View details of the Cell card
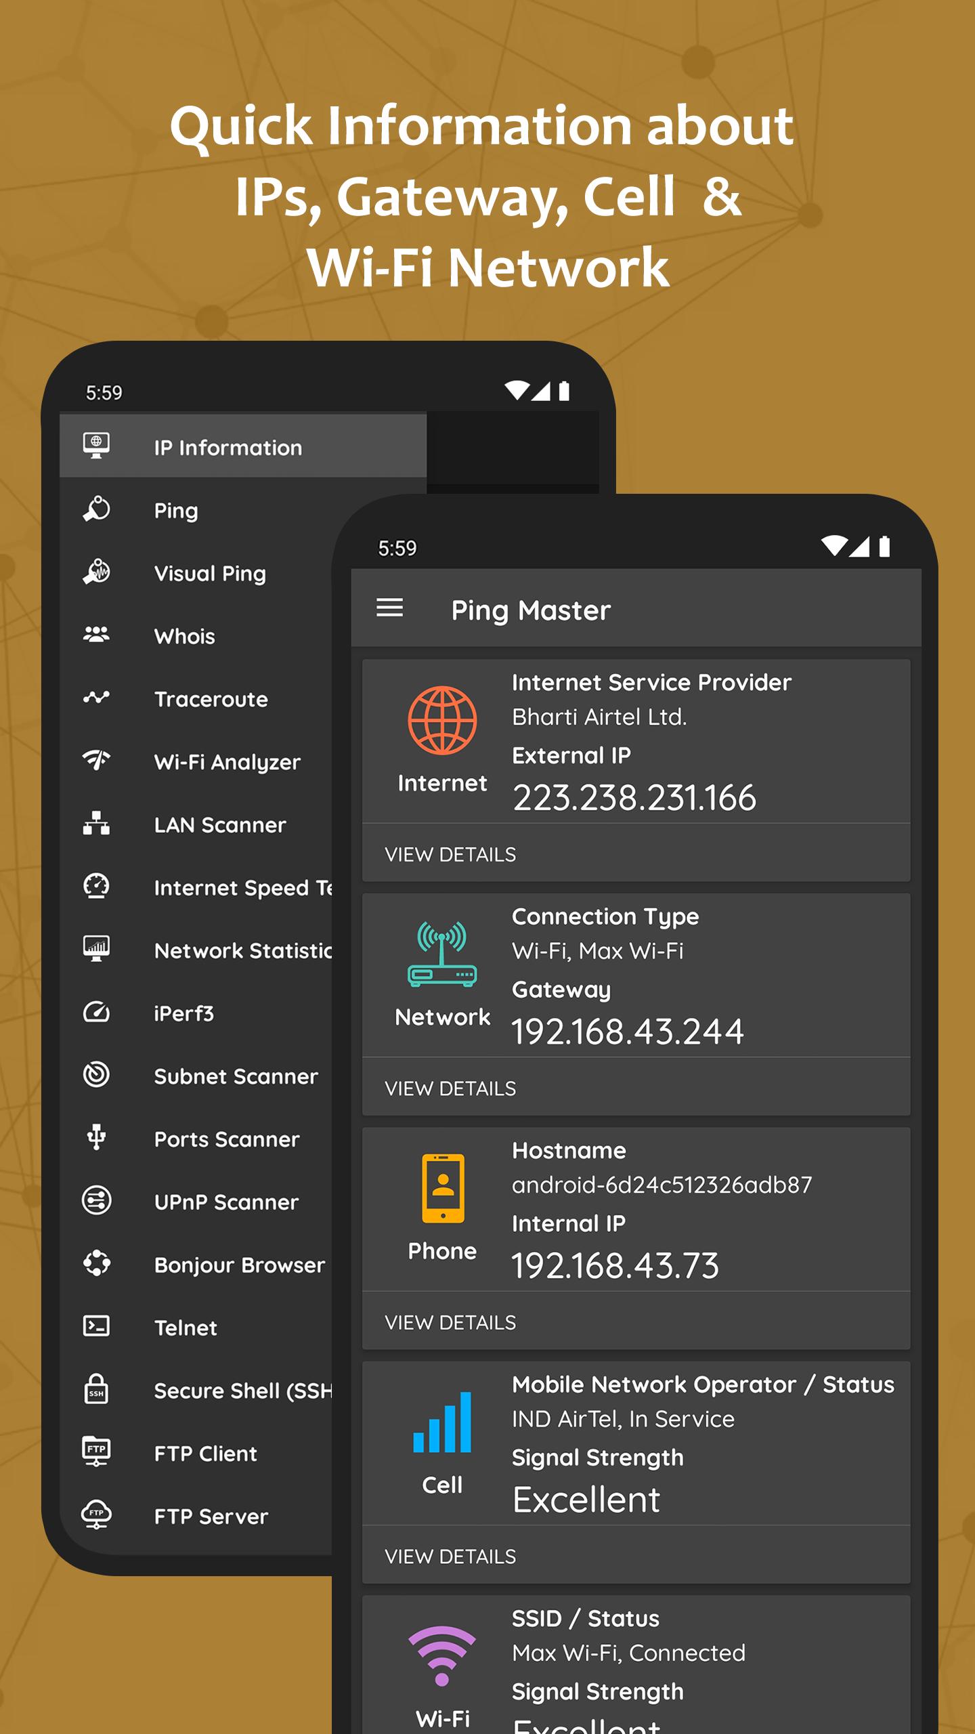 tap(450, 1557)
